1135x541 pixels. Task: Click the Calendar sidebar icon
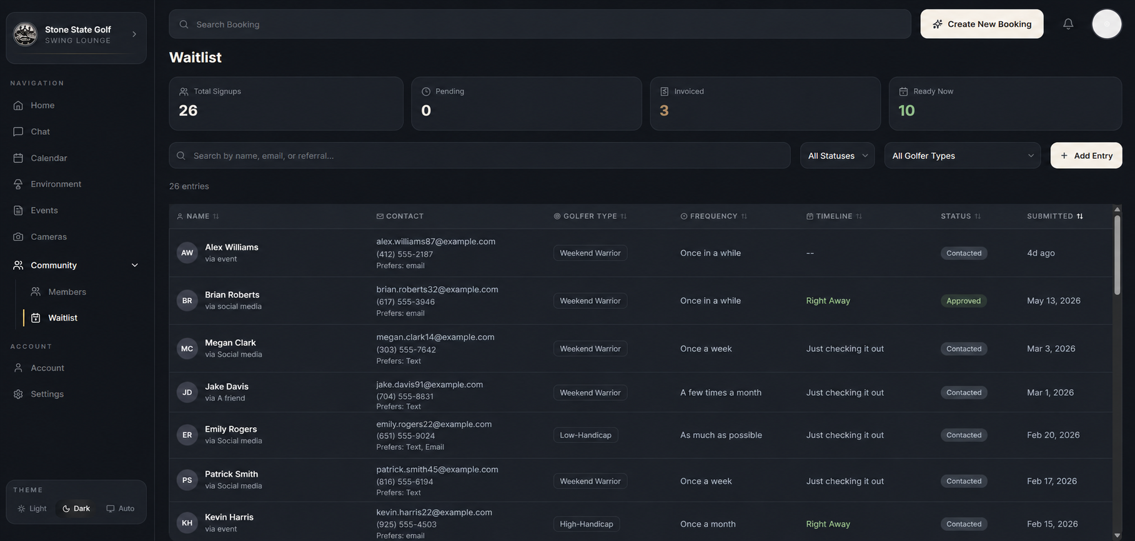pos(18,158)
